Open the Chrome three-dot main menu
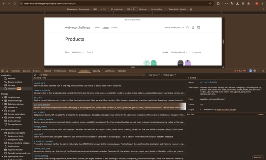 [x=262, y=3]
